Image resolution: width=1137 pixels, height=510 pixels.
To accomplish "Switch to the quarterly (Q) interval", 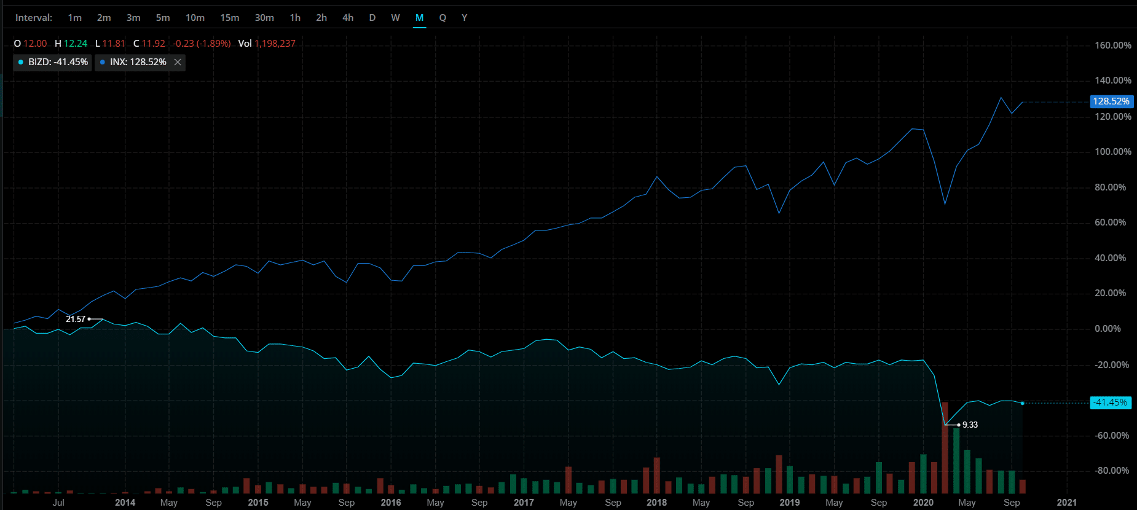I will [443, 18].
